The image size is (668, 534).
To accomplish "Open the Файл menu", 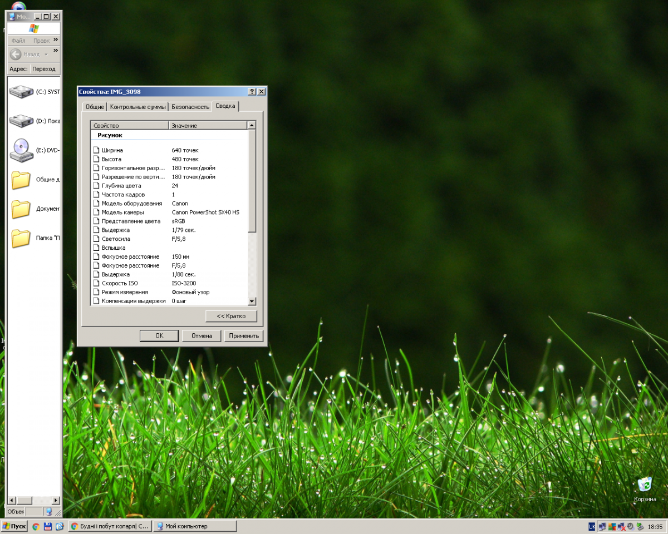I will [x=18, y=41].
